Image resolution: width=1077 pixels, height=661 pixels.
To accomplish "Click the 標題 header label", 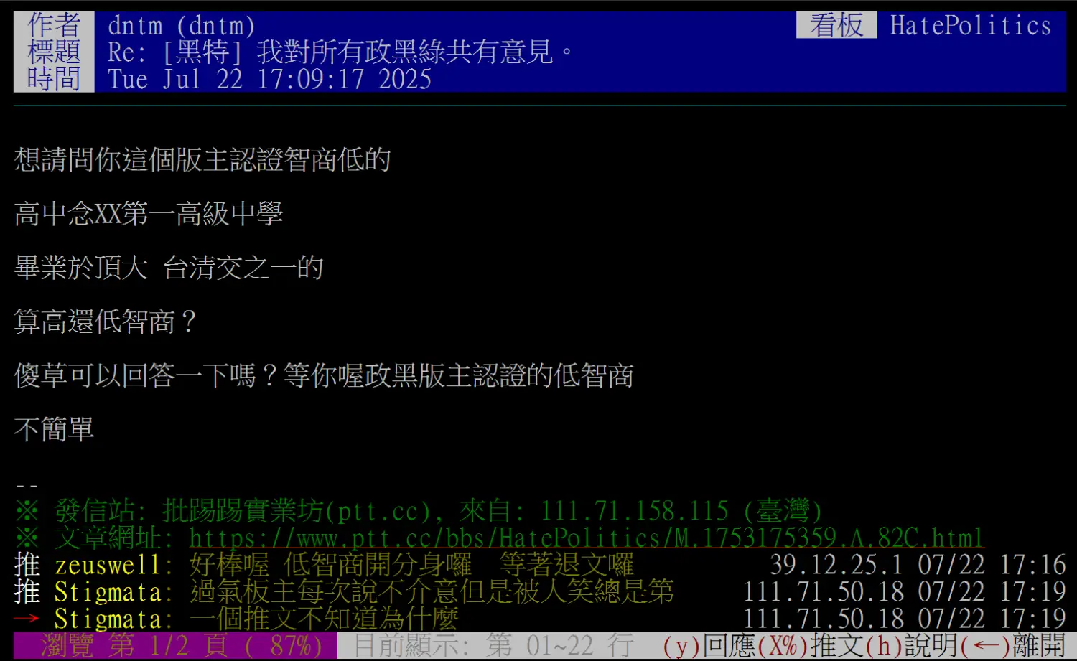I will pos(54,52).
